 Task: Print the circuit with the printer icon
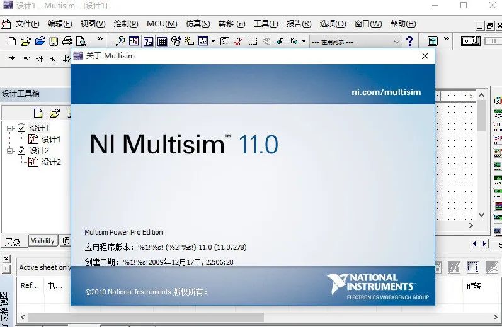67,42
